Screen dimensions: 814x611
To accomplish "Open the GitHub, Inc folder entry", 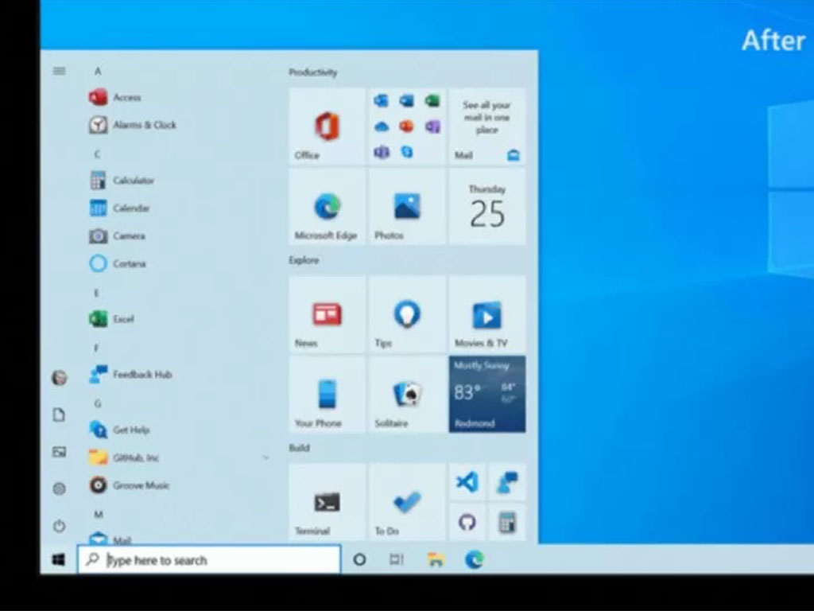I will pyautogui.click(x=124, y=457).
